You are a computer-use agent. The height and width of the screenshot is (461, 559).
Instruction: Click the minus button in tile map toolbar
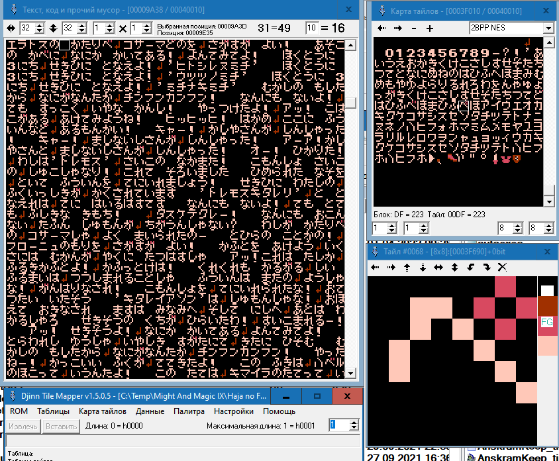(x=414, y=28)
